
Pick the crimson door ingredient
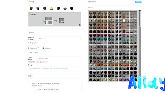[124, 35]
